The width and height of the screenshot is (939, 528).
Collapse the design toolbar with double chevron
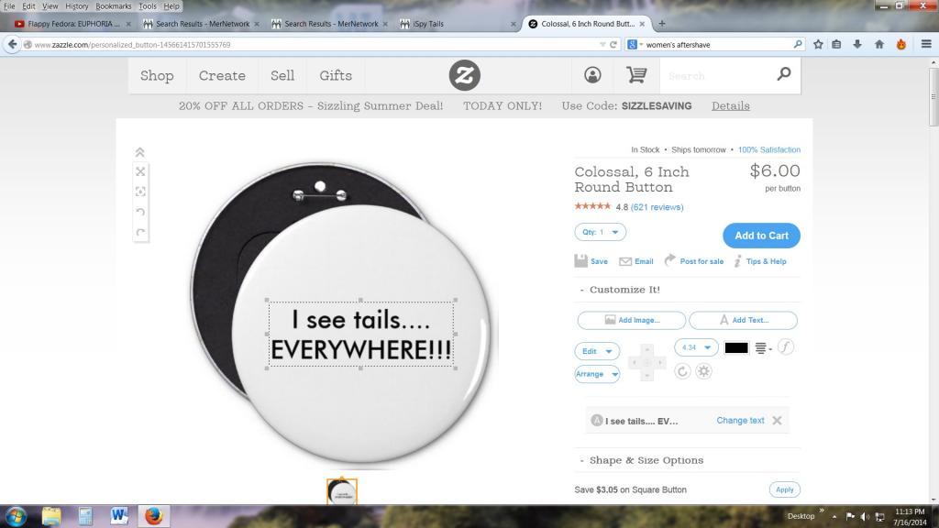coord(140,152)
